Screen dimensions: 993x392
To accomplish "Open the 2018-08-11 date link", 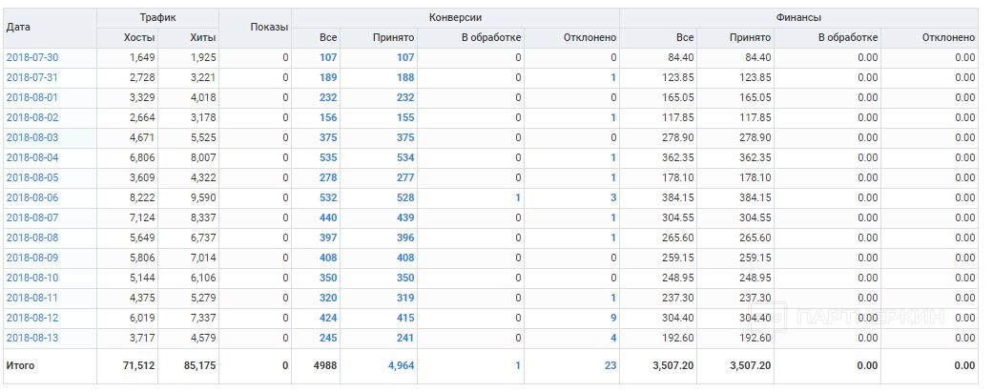I will pyautogui.click(x=32, y=298).
